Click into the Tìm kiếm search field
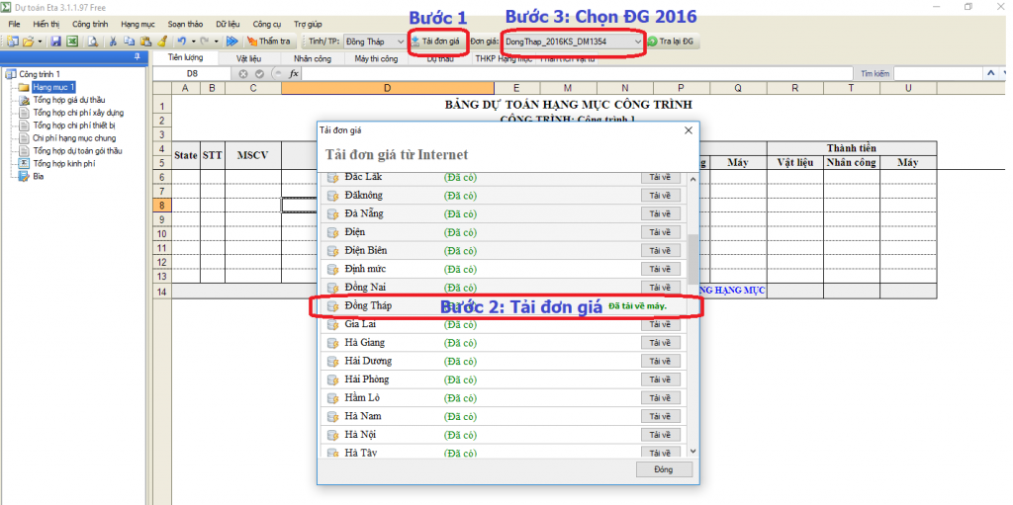Image resolution: width=1013 pixels, height=505 pixels. [935, 74]
